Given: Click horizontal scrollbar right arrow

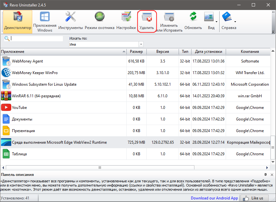Looking at the screenshot, I should click(267, 168).
